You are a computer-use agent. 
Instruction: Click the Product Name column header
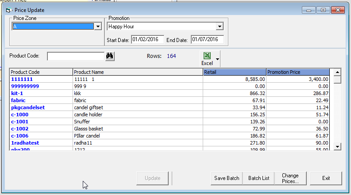[138, 72]
